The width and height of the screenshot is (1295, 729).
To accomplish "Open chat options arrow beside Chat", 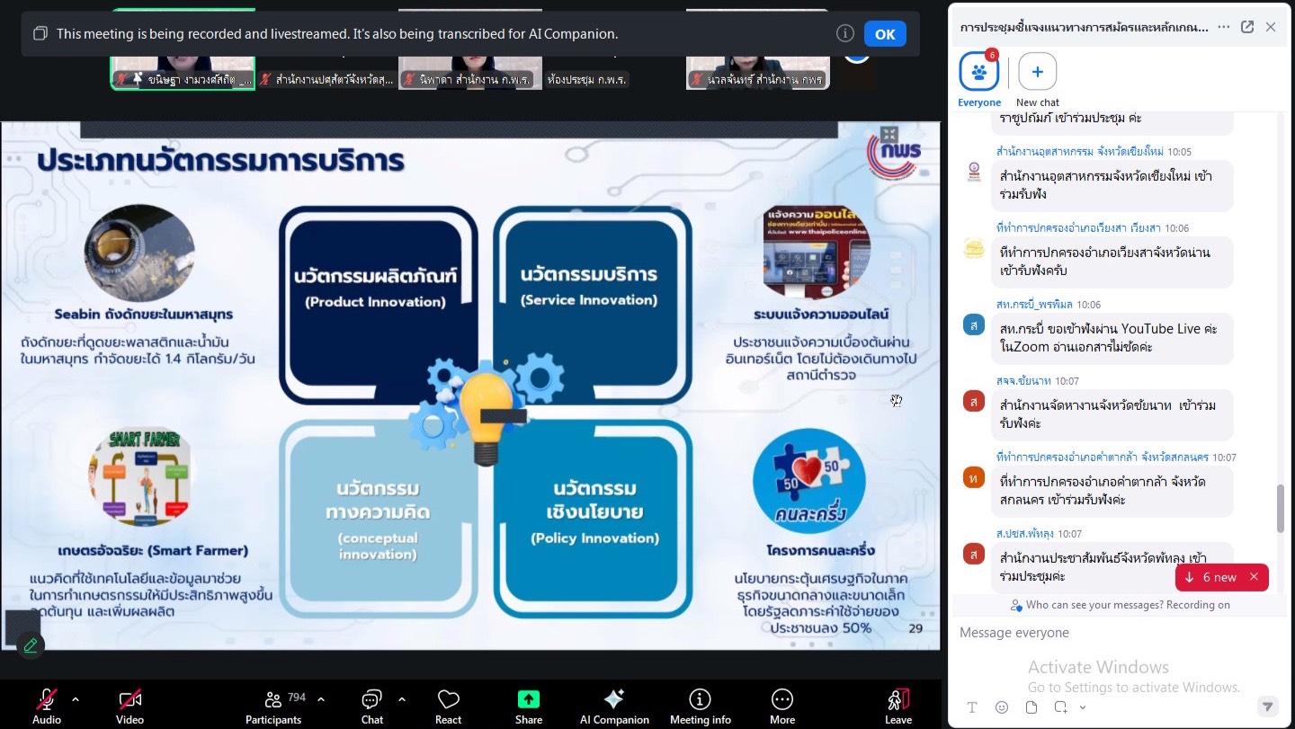I will pyautogui.click(x=401, y=699).
